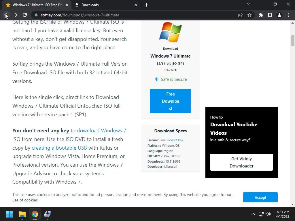Click the 'Language: English' text

coord(160,151)
